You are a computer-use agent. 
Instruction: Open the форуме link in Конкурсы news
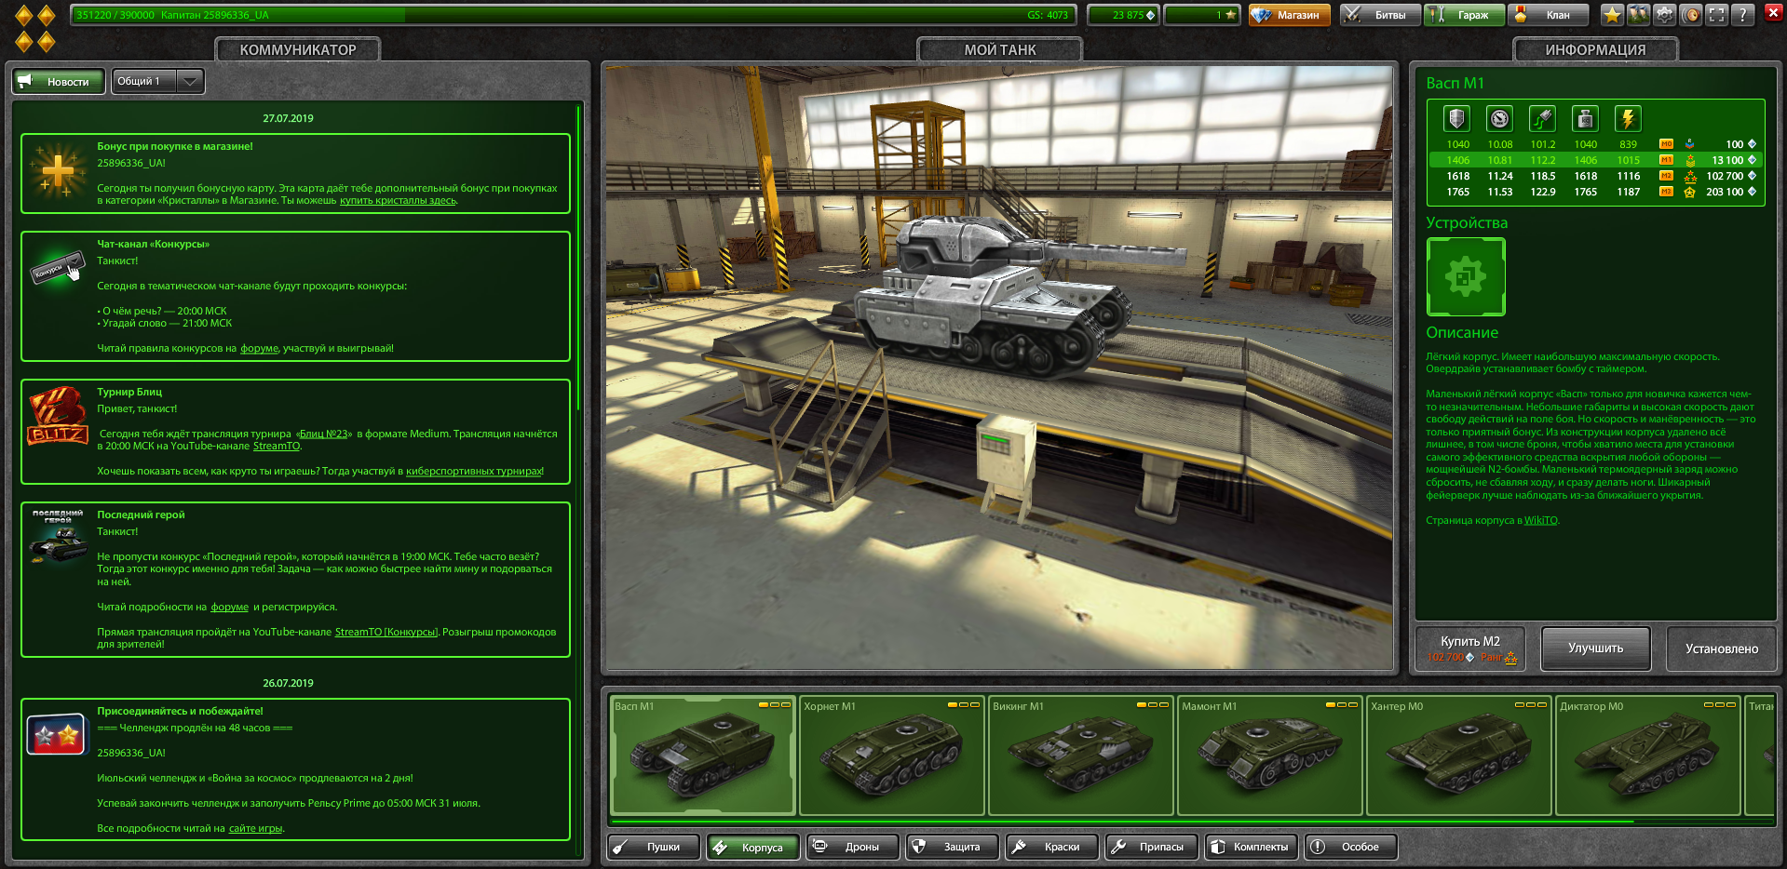(x=259, y=349)
